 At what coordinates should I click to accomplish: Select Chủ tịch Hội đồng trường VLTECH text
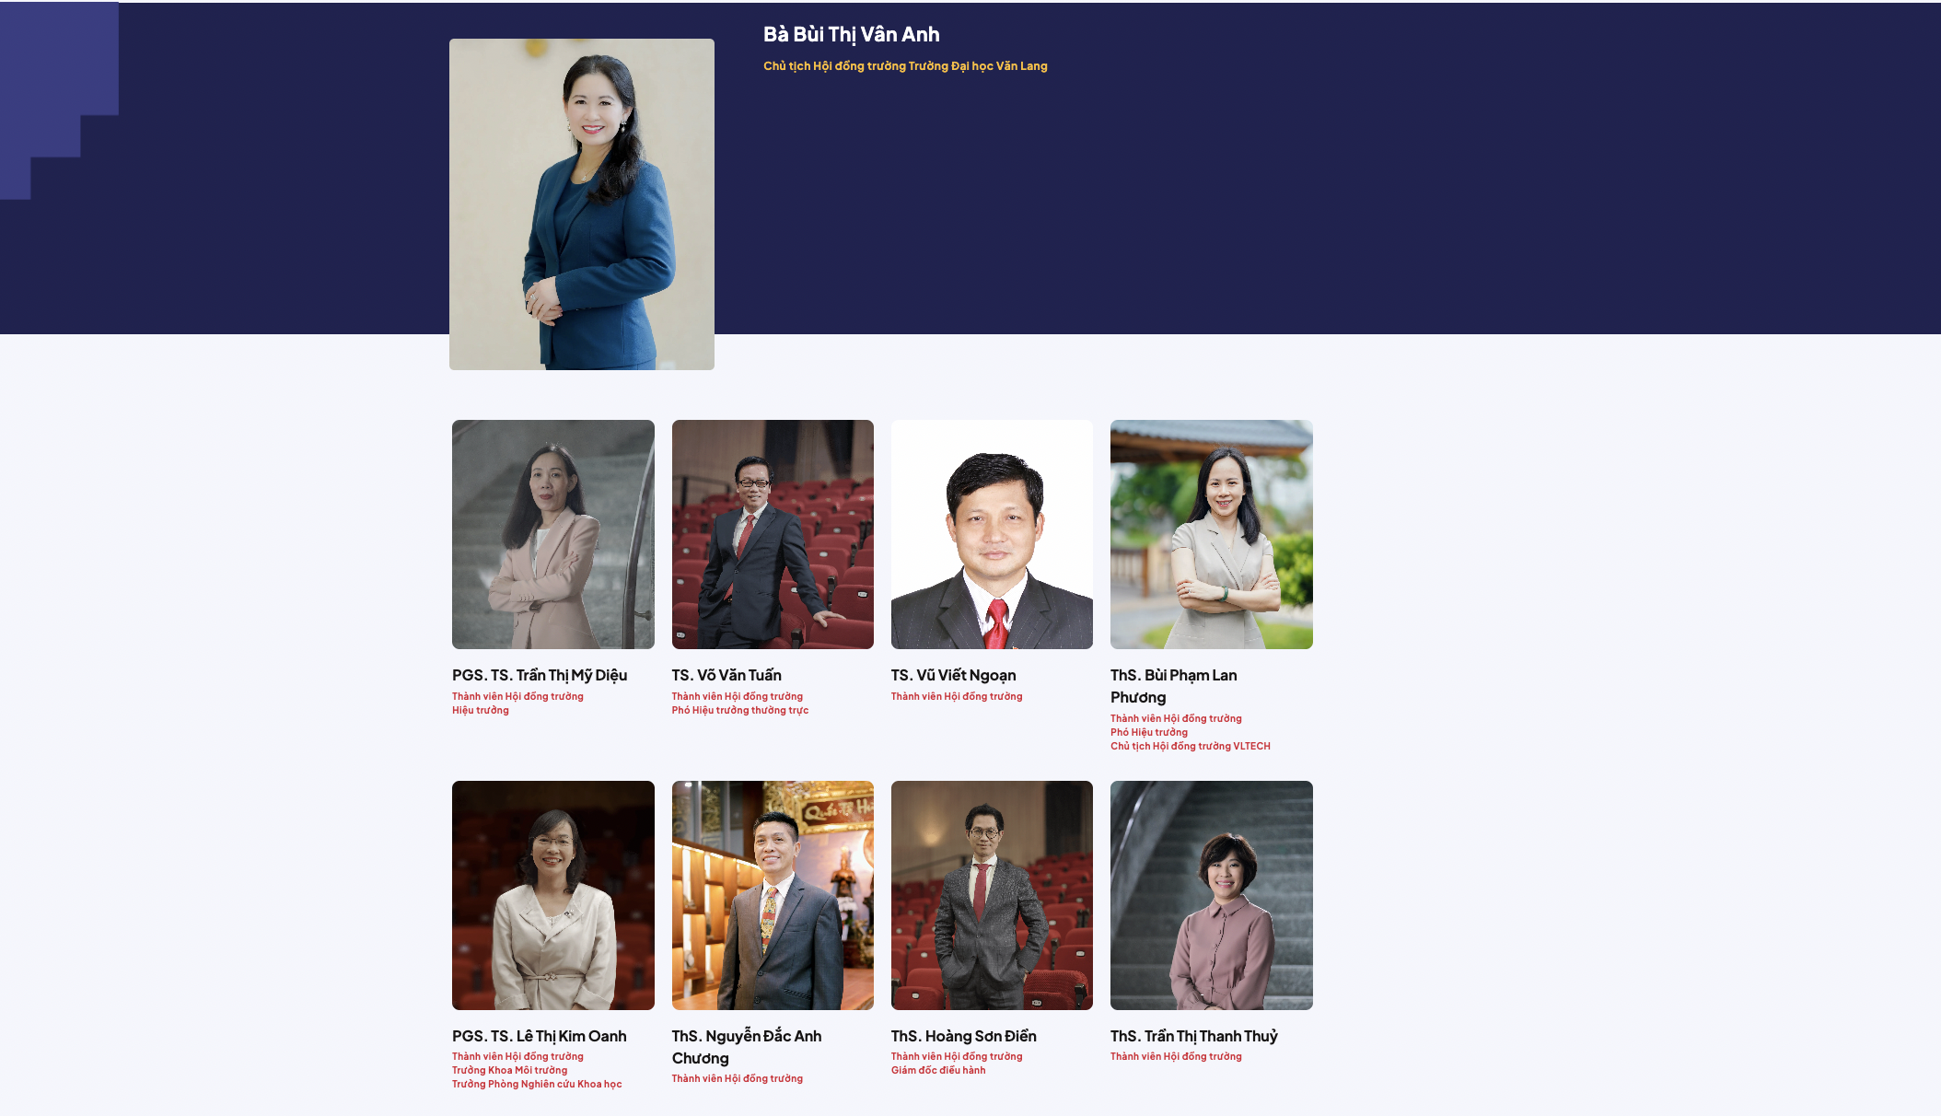click(1191, 746)
